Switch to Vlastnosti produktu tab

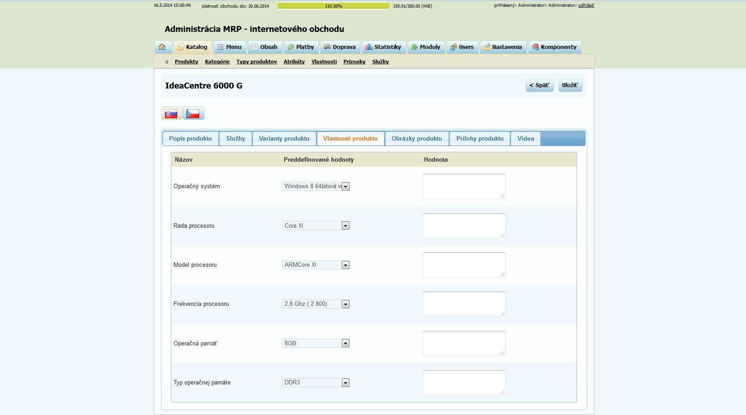(350, 139)
